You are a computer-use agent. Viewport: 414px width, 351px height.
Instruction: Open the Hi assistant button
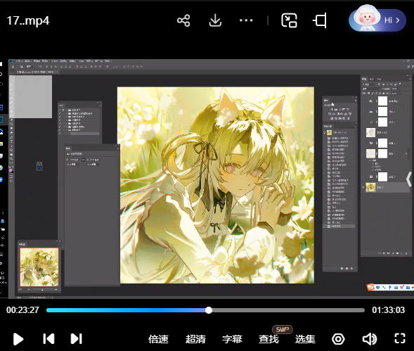[377, 19]
